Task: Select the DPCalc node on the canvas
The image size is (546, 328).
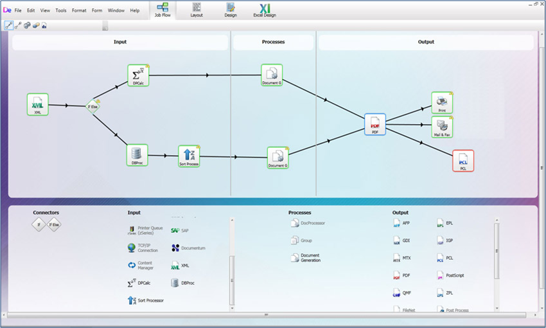Action: tap(138, 75)
